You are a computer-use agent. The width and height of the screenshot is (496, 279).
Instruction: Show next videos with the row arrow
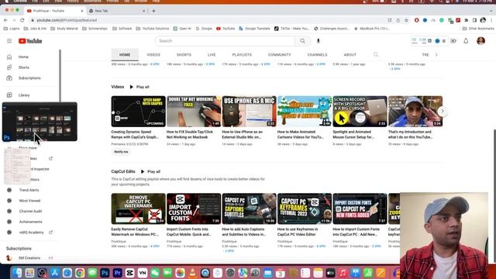443,111
